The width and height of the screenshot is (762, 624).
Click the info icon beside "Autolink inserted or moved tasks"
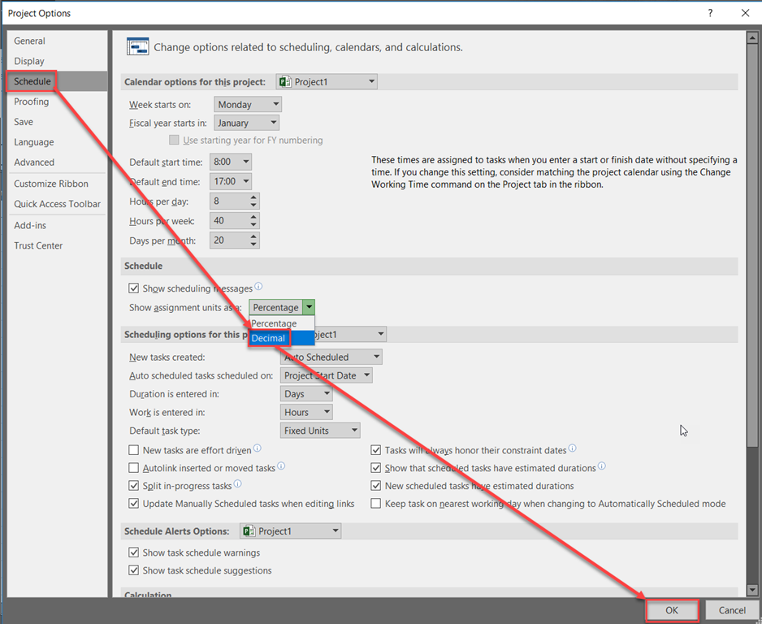click(280, 466)
